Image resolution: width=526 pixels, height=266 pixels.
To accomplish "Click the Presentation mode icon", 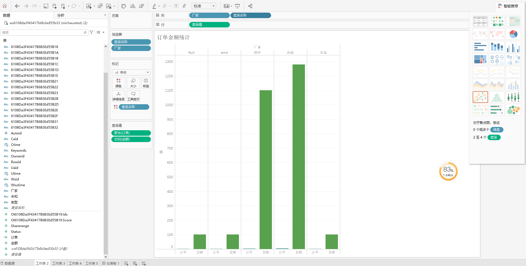I will [237, 6].
